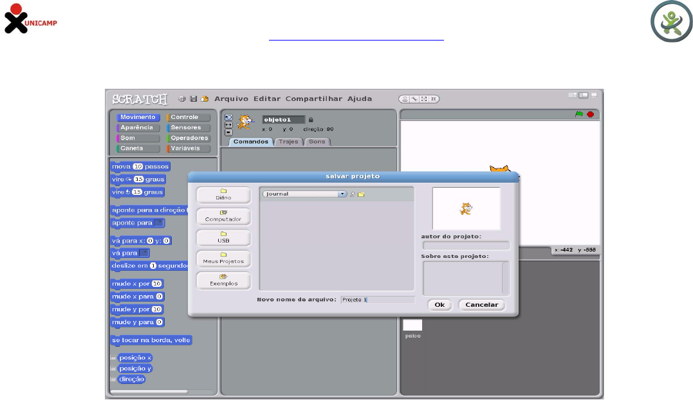This screenshot has width=693, height=402.
Task: Click the 'Sobre este projeto' scrollbar
Action: 506,279
